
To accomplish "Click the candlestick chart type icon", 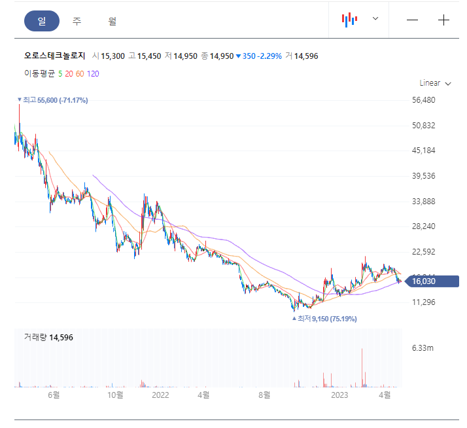I will click(349, 20).
